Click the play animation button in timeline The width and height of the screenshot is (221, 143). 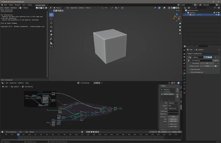click(94, 132)
